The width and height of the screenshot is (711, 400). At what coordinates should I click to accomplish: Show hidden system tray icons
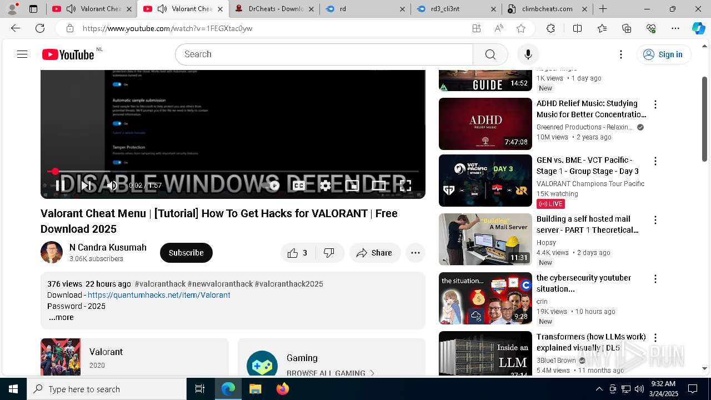point(599,389)
